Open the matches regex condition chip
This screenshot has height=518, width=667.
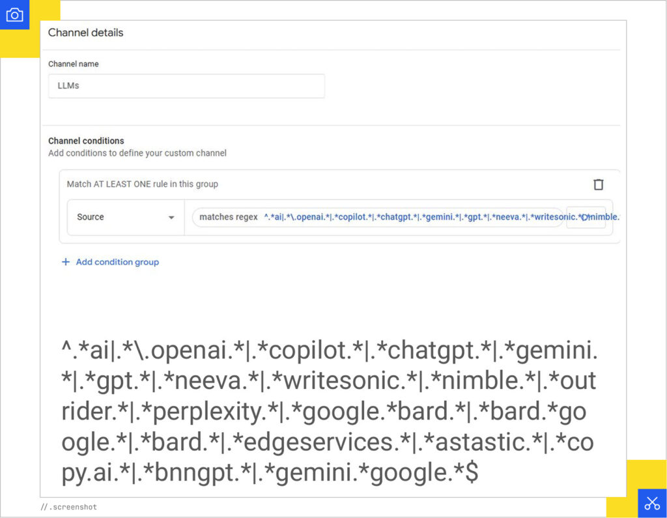[x=228, y=217]
